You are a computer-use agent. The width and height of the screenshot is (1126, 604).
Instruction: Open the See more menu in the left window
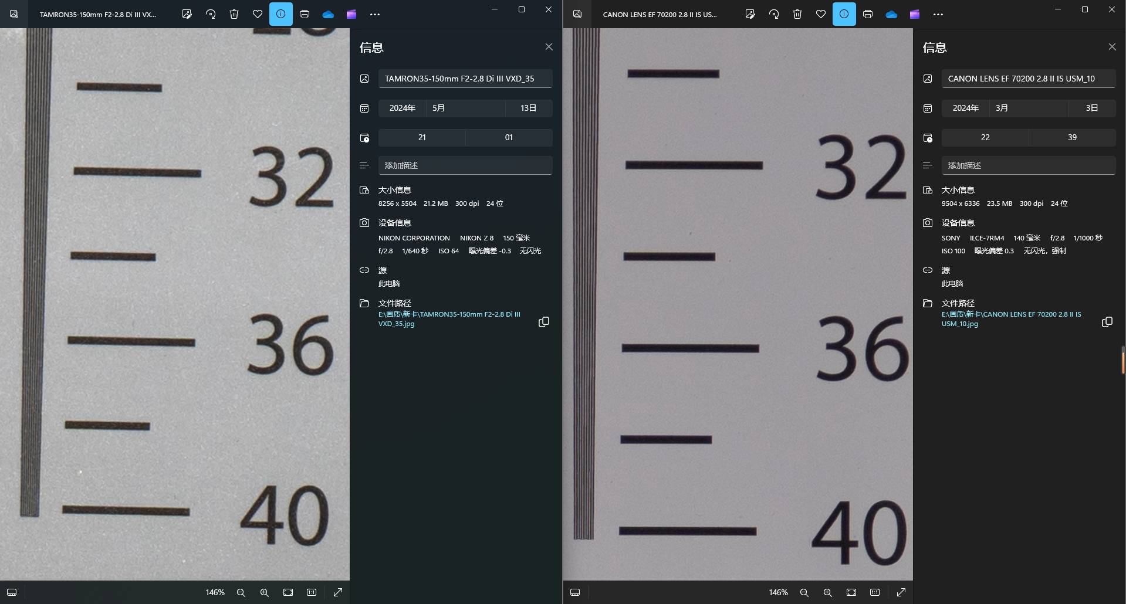tap(375, 14)
